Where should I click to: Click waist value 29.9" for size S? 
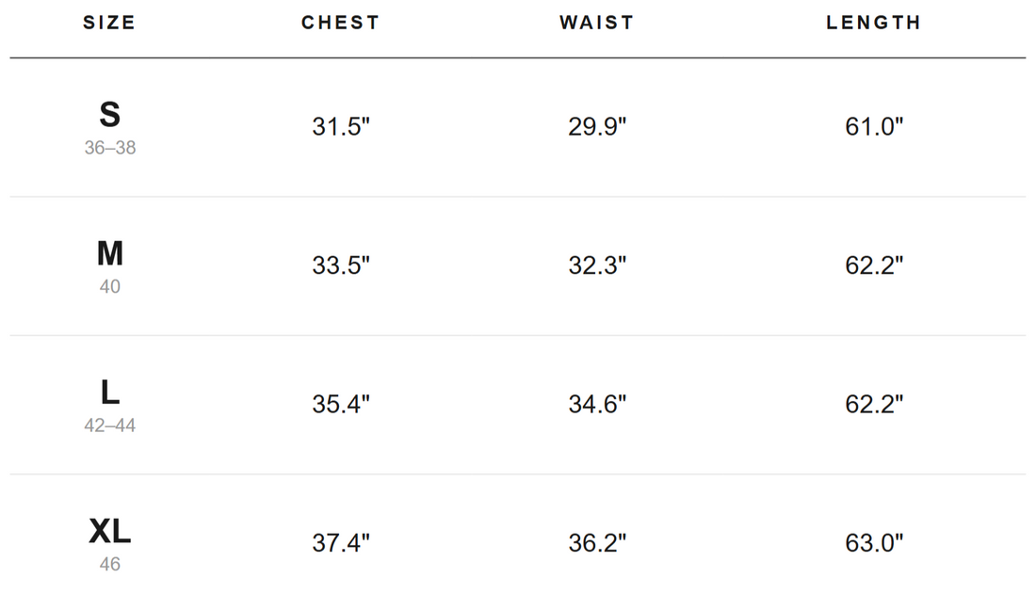click(597, 126)
